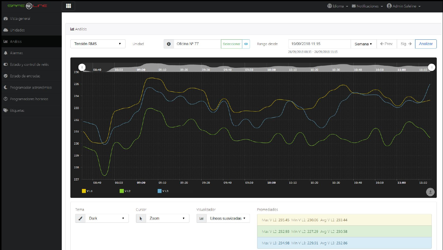The image size is (443, 250).
Task: Open the Tensión RMS dropdown
Action: [98, 44]
